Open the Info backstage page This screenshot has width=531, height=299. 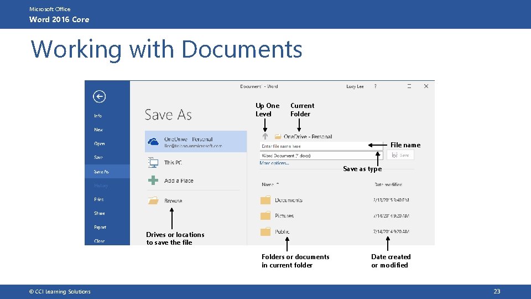pyautogui.click(x=98, y=116)
